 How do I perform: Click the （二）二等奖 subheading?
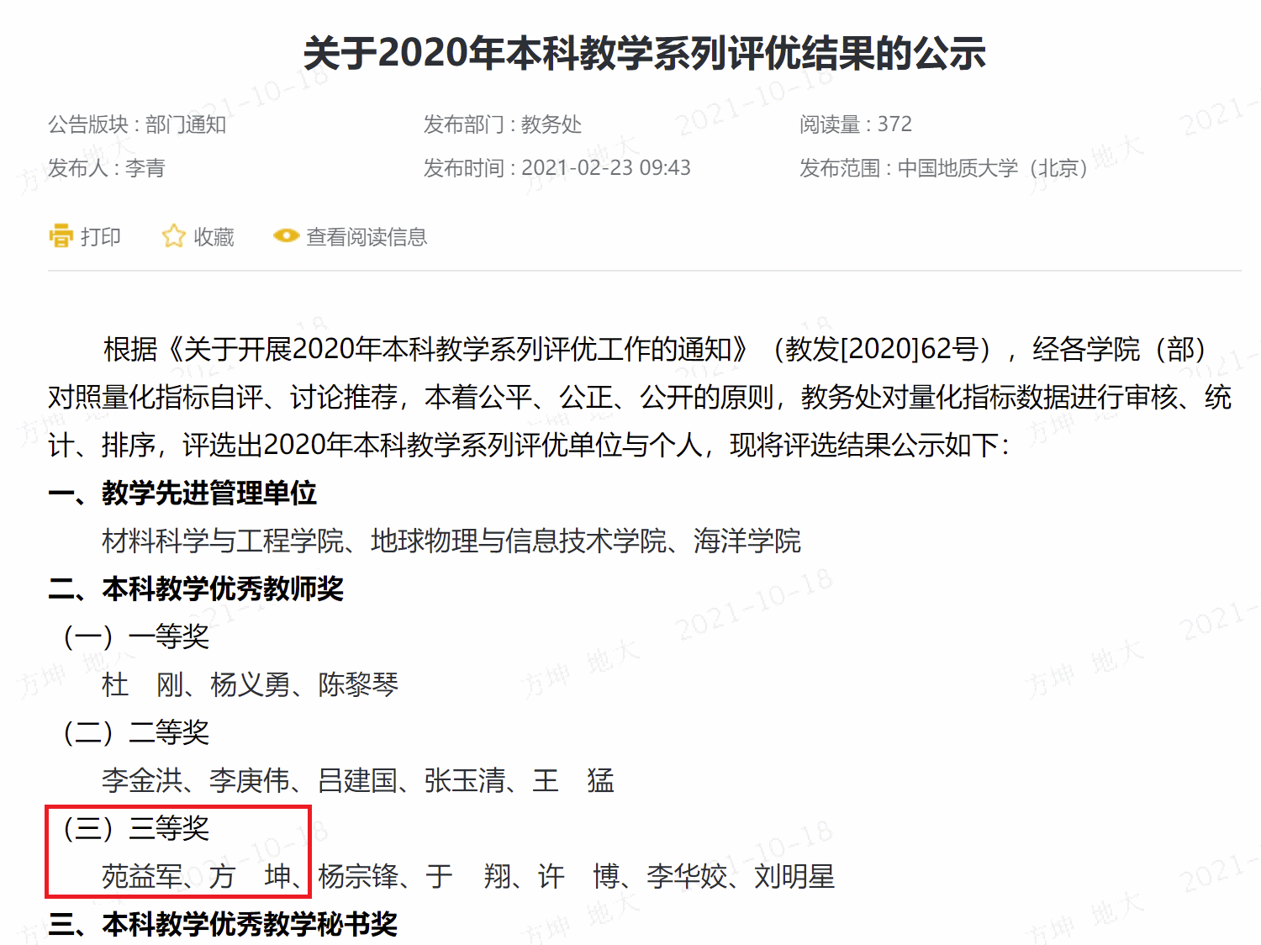click(136, 732)
